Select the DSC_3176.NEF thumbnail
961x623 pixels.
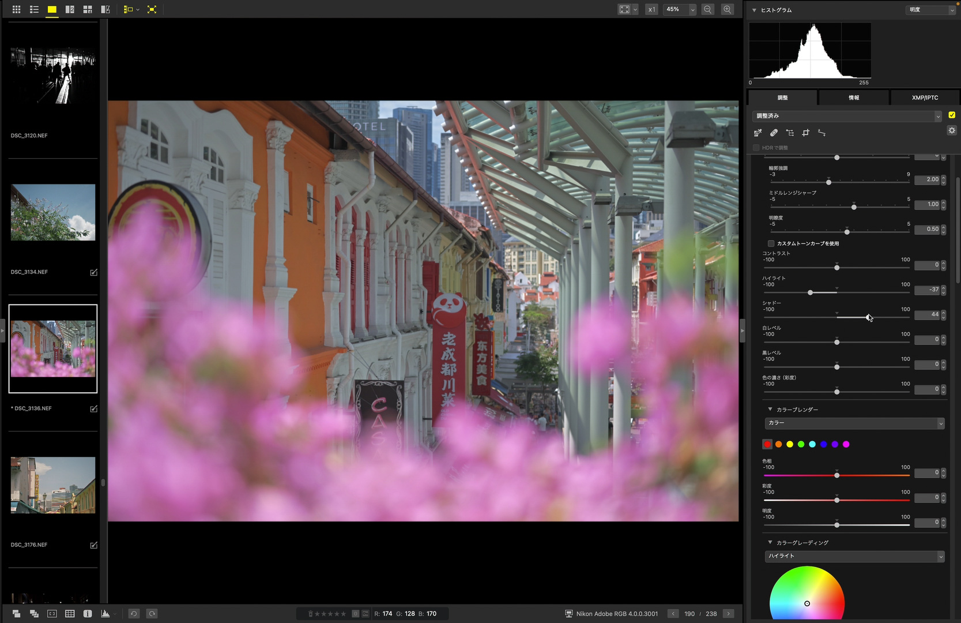pos(53,485)
